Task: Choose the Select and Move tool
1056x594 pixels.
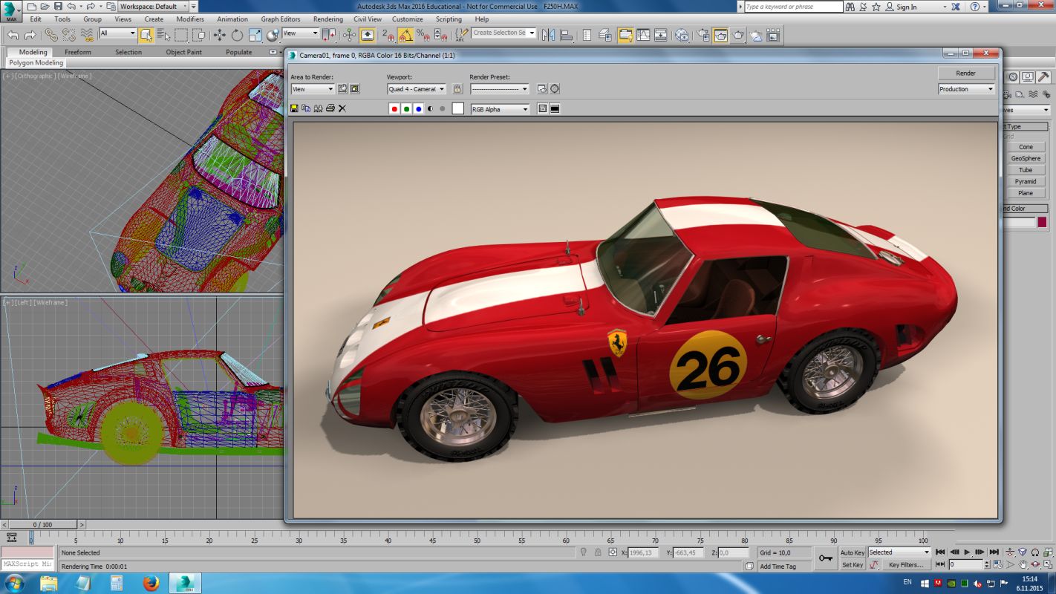Action: [x=220, y=34]
